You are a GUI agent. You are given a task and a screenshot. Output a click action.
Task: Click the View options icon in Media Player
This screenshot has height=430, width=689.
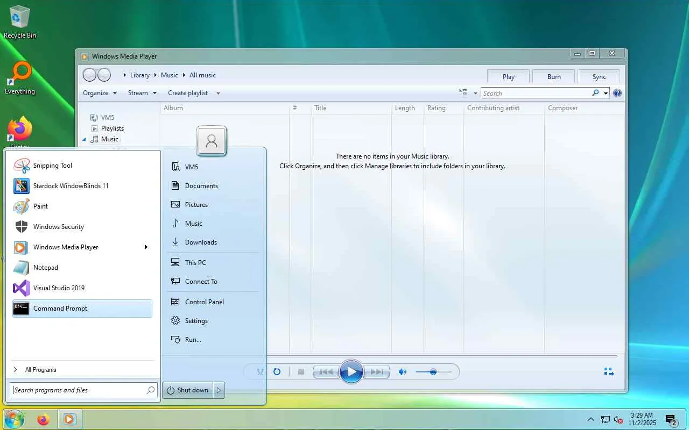coord(463,93)
